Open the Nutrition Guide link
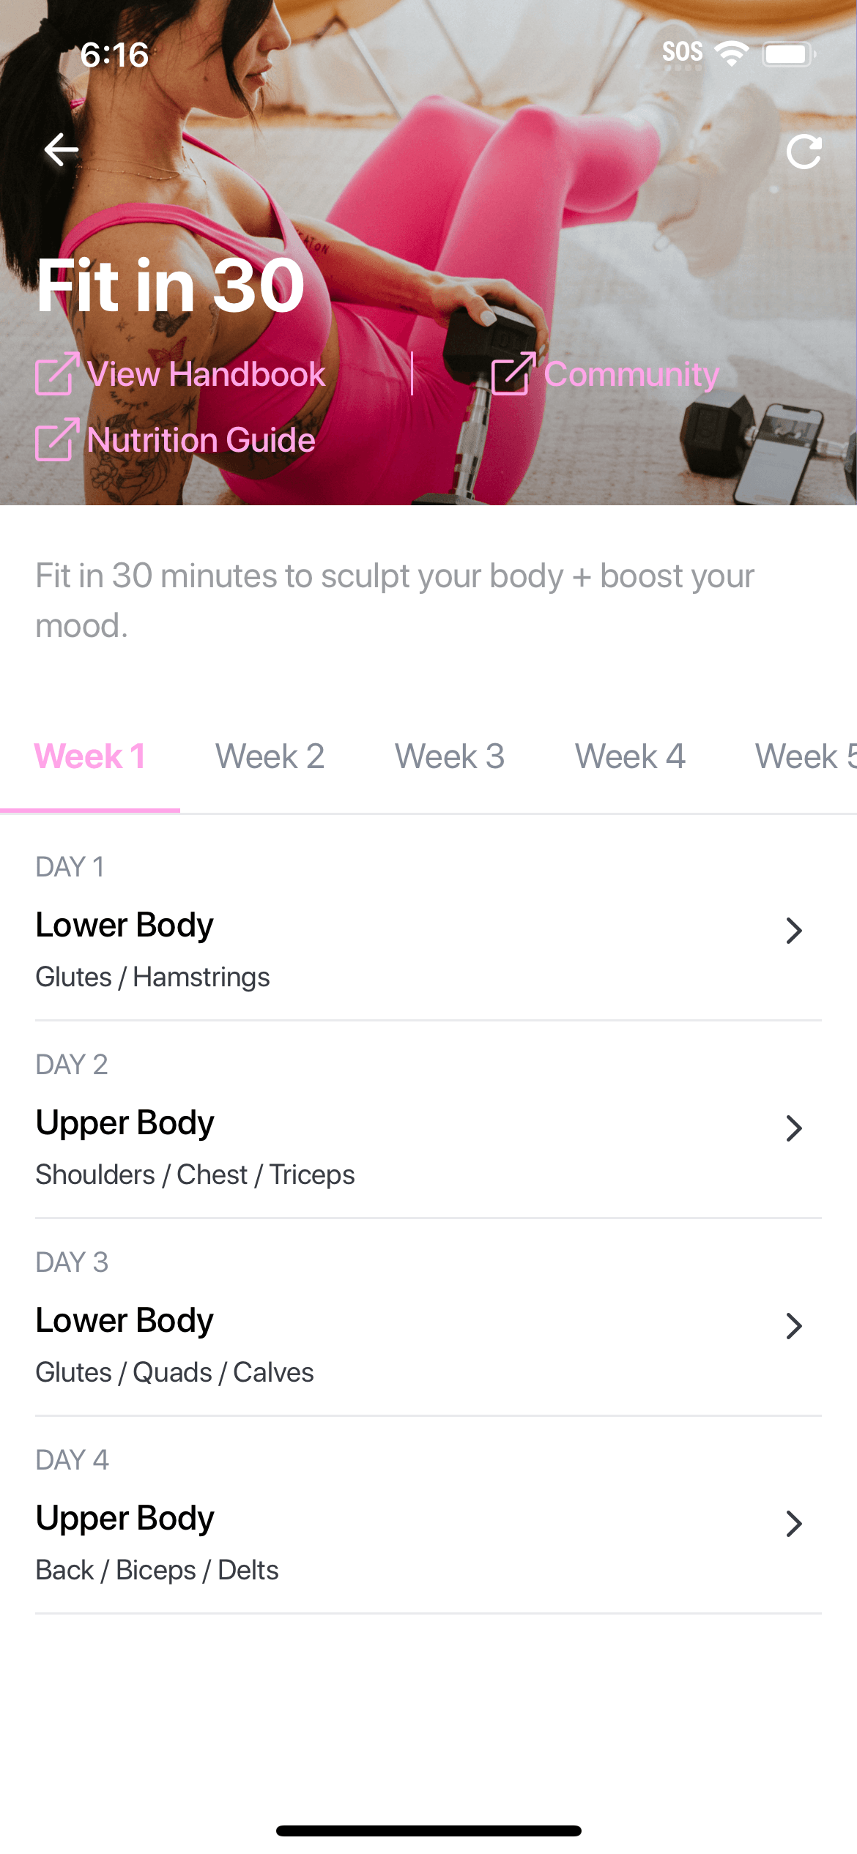857x1854 pixels. point(201,440)
